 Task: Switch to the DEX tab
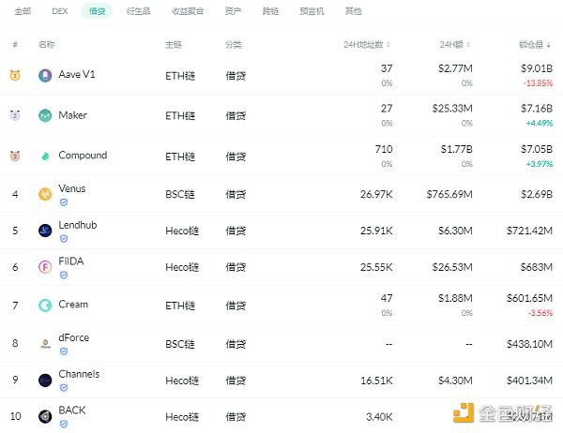coord(60,11)
